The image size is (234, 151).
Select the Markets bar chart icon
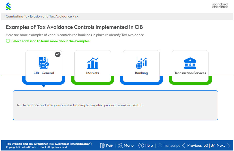(x=92, y=63)
